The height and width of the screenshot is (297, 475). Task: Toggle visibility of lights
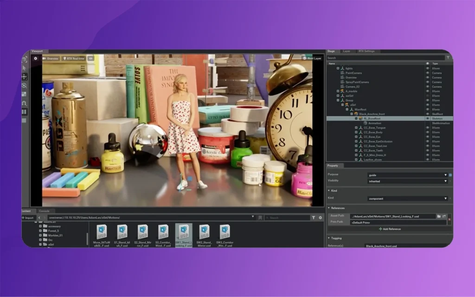click(x=427, y=69)
